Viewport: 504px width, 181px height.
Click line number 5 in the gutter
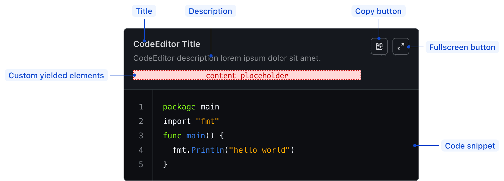pos(141,164)
